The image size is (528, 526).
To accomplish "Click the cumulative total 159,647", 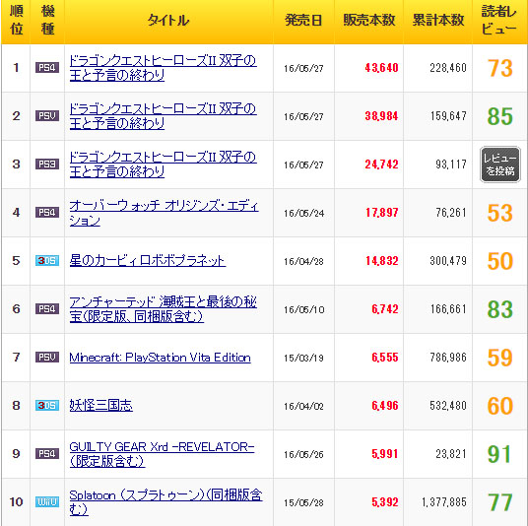I will pos(448,116).
